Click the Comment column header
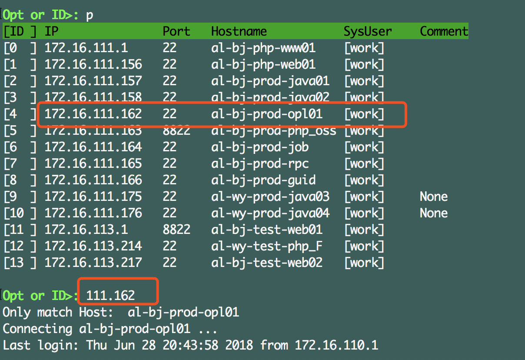525x360 pixels. click(x=444, y=31)
